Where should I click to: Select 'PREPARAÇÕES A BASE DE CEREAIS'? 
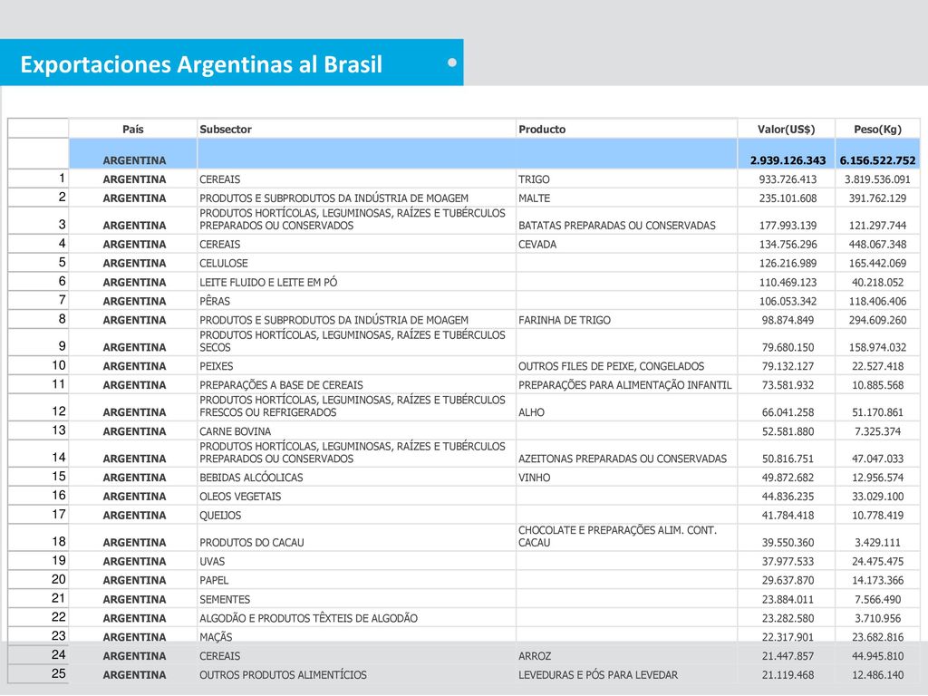pos(281,385)
